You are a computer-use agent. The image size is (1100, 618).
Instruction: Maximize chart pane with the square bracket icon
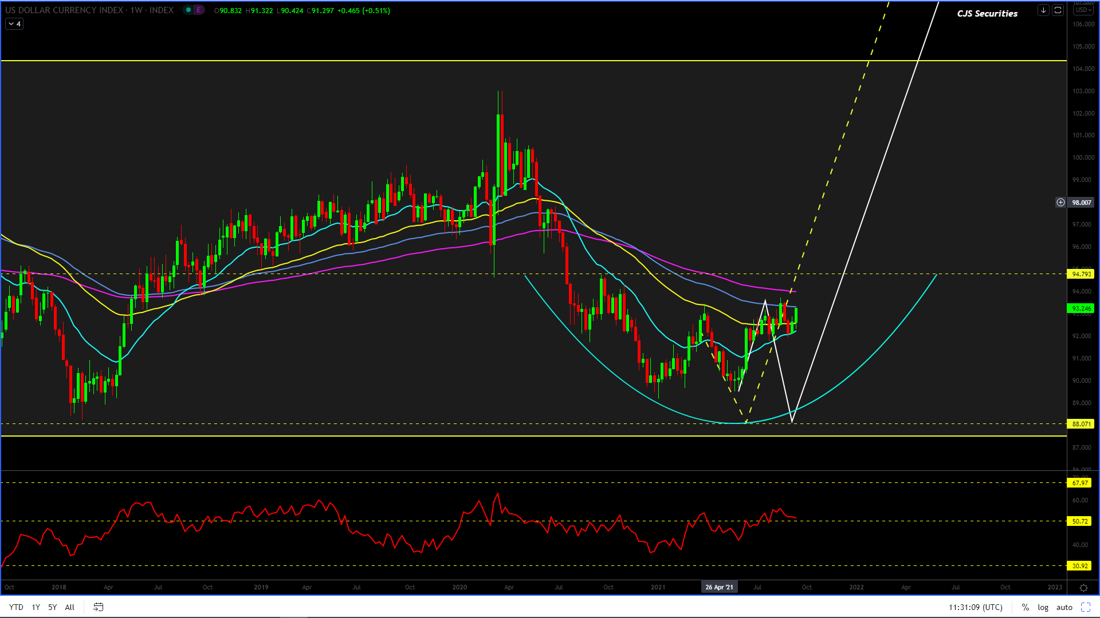coord(1058,10)
